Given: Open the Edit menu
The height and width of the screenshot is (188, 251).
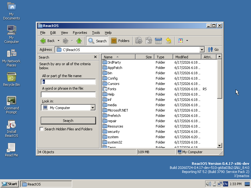Looking at the screenshot, I should 53,33.
